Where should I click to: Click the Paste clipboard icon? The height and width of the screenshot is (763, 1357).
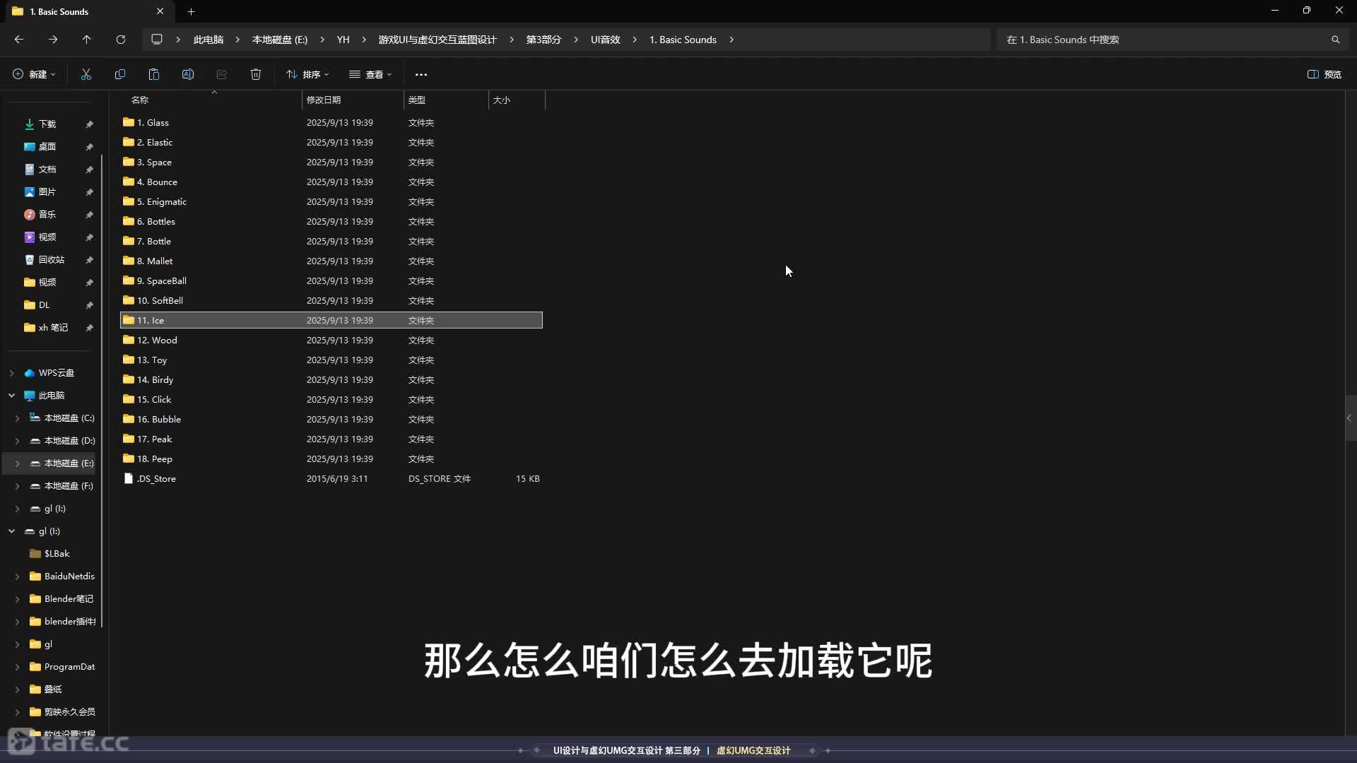tap(154, 74)
